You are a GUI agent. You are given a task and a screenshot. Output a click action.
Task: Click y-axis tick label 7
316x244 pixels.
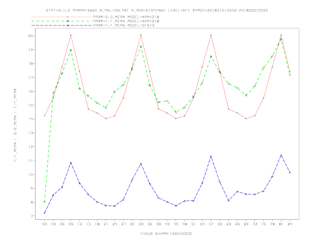pos(32,216)
